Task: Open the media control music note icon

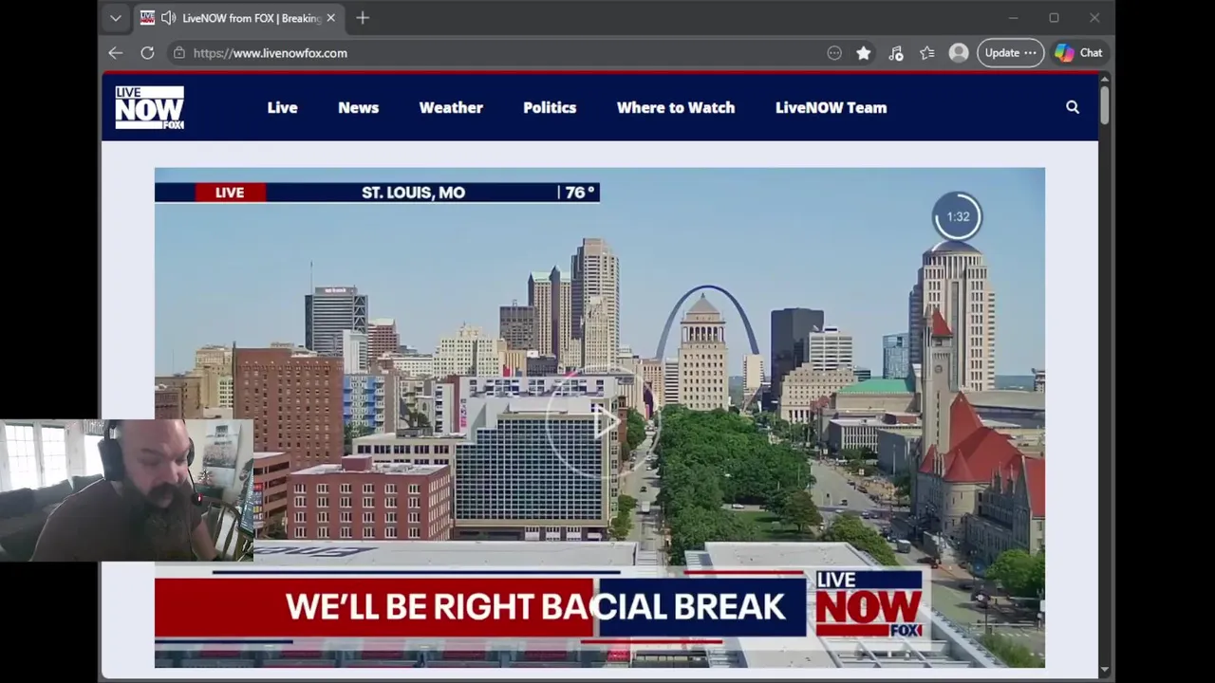Action: (x=895, y=53)
